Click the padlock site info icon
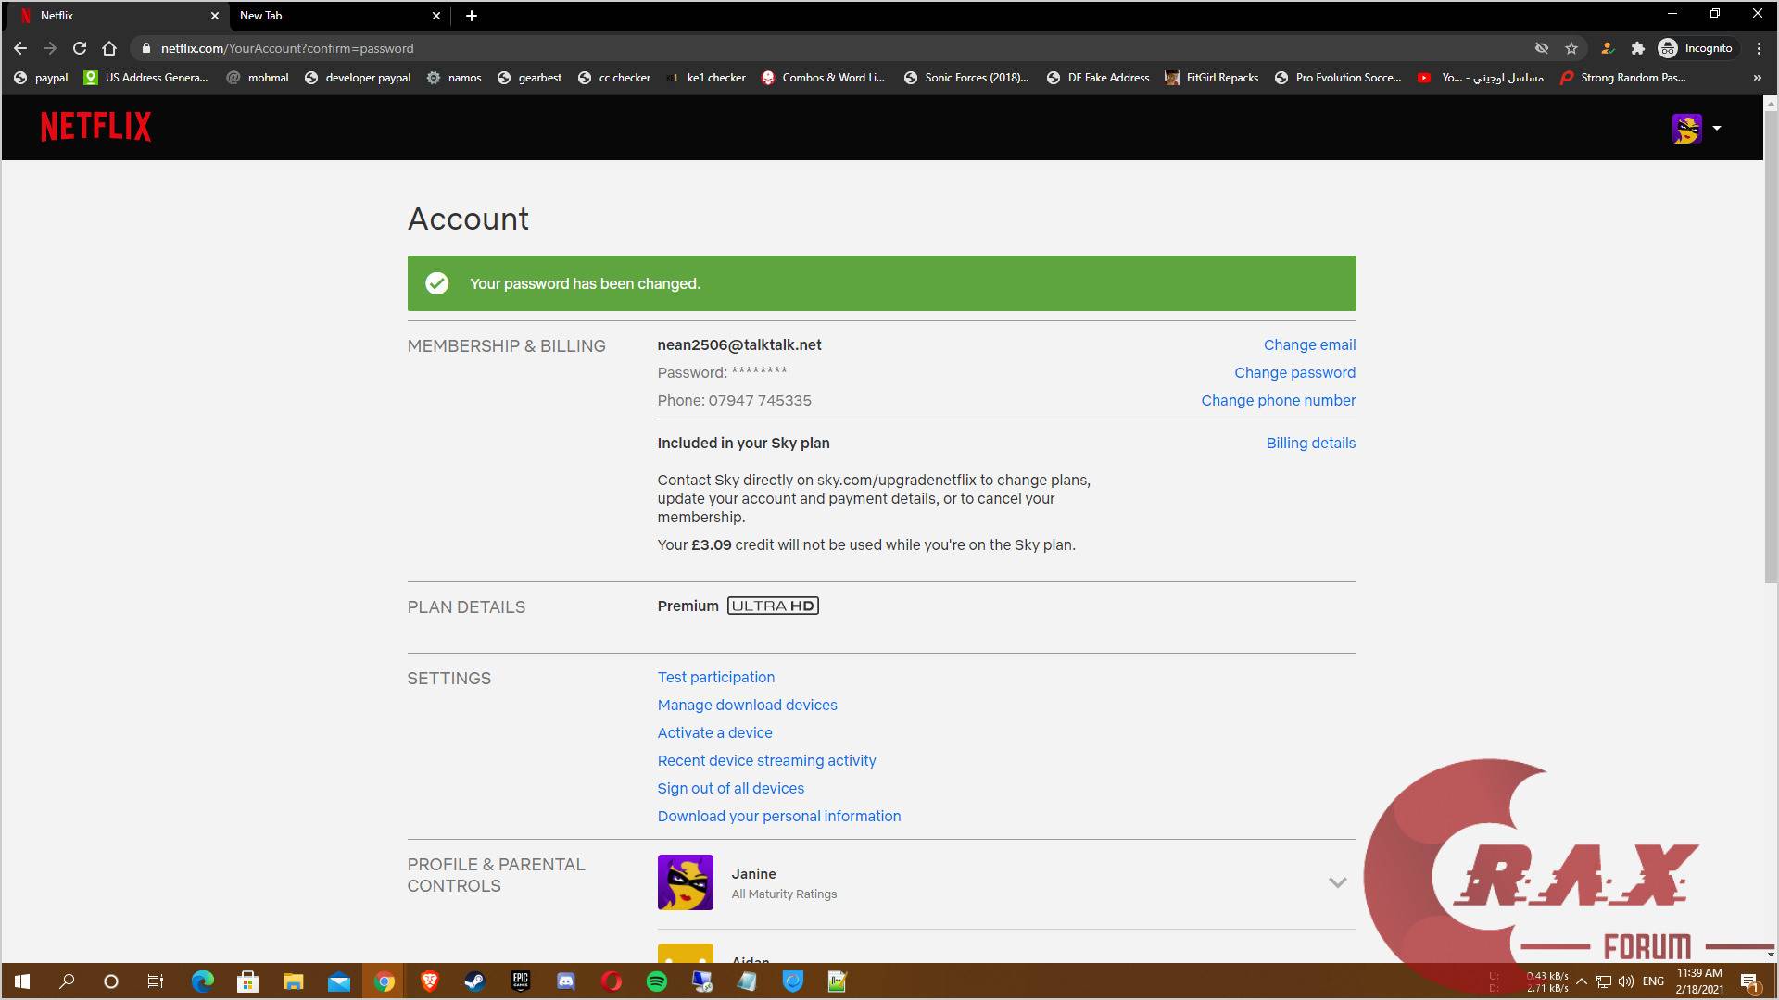Image resolution: width=1779 pixels, height=1000 pixels. click(145, 48)
